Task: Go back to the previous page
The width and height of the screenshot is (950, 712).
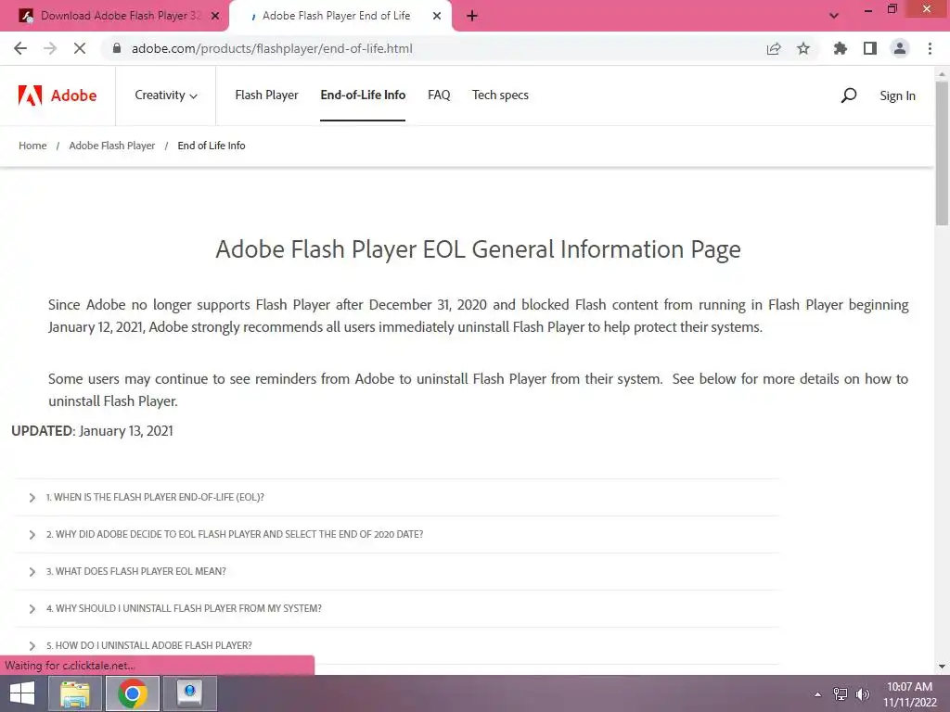Action: 20,49
